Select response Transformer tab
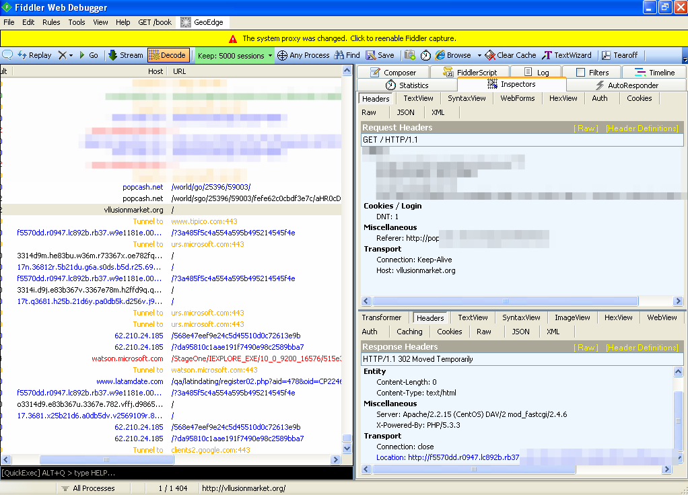 (381, 317)
